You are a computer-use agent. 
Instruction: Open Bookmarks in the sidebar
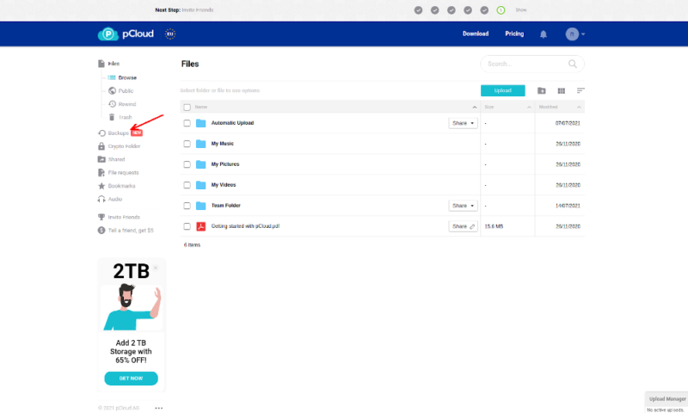[117, 186]
